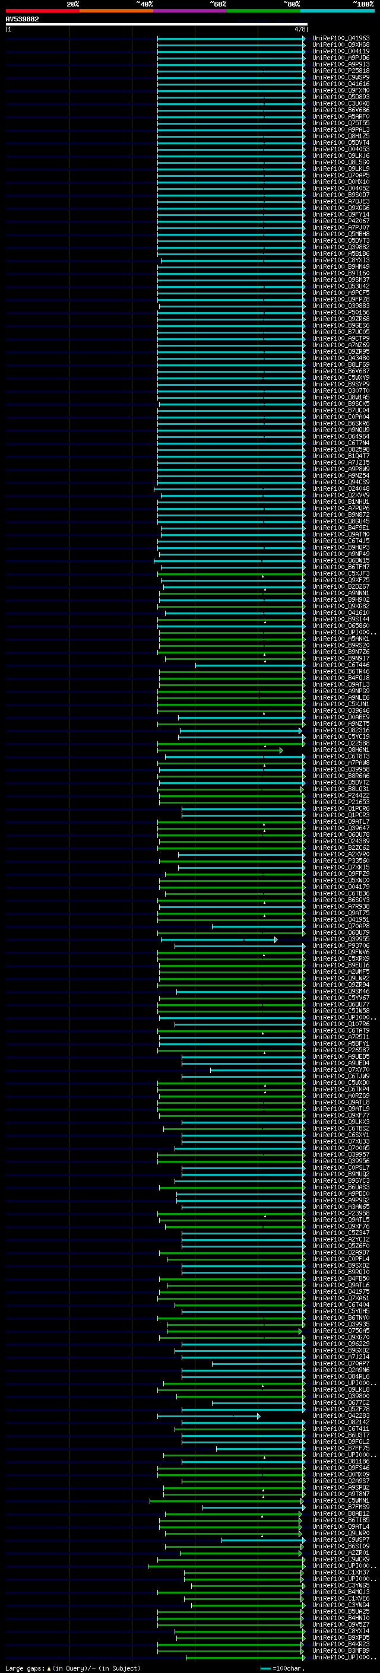Select label UniRef100_A9PAL3
380x1673 pixels.
341,130
